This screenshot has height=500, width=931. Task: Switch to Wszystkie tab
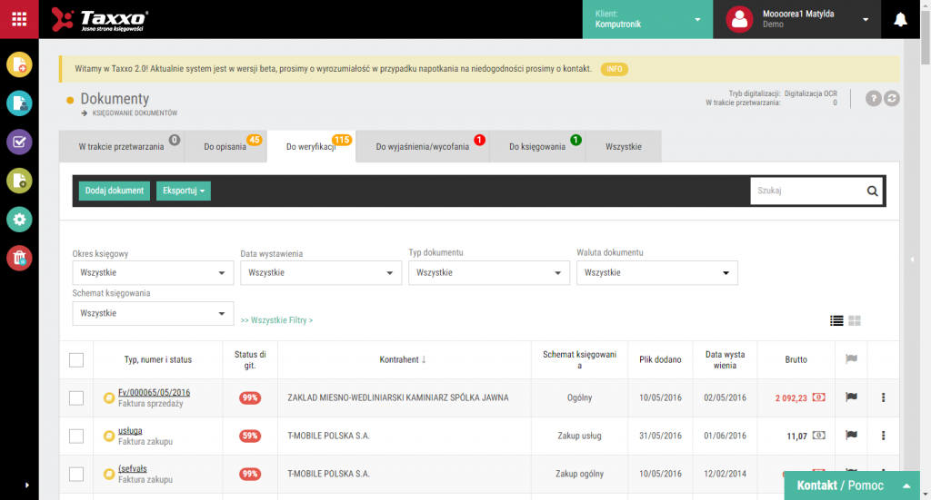tap(624, 146)
